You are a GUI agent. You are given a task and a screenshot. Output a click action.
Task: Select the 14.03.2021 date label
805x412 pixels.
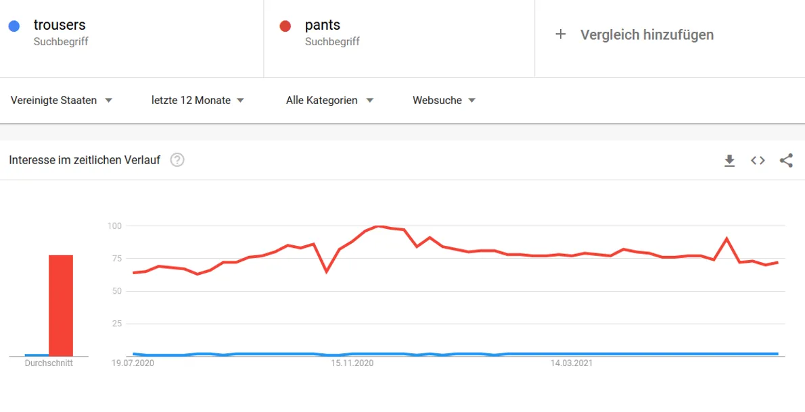coord(572,363)
